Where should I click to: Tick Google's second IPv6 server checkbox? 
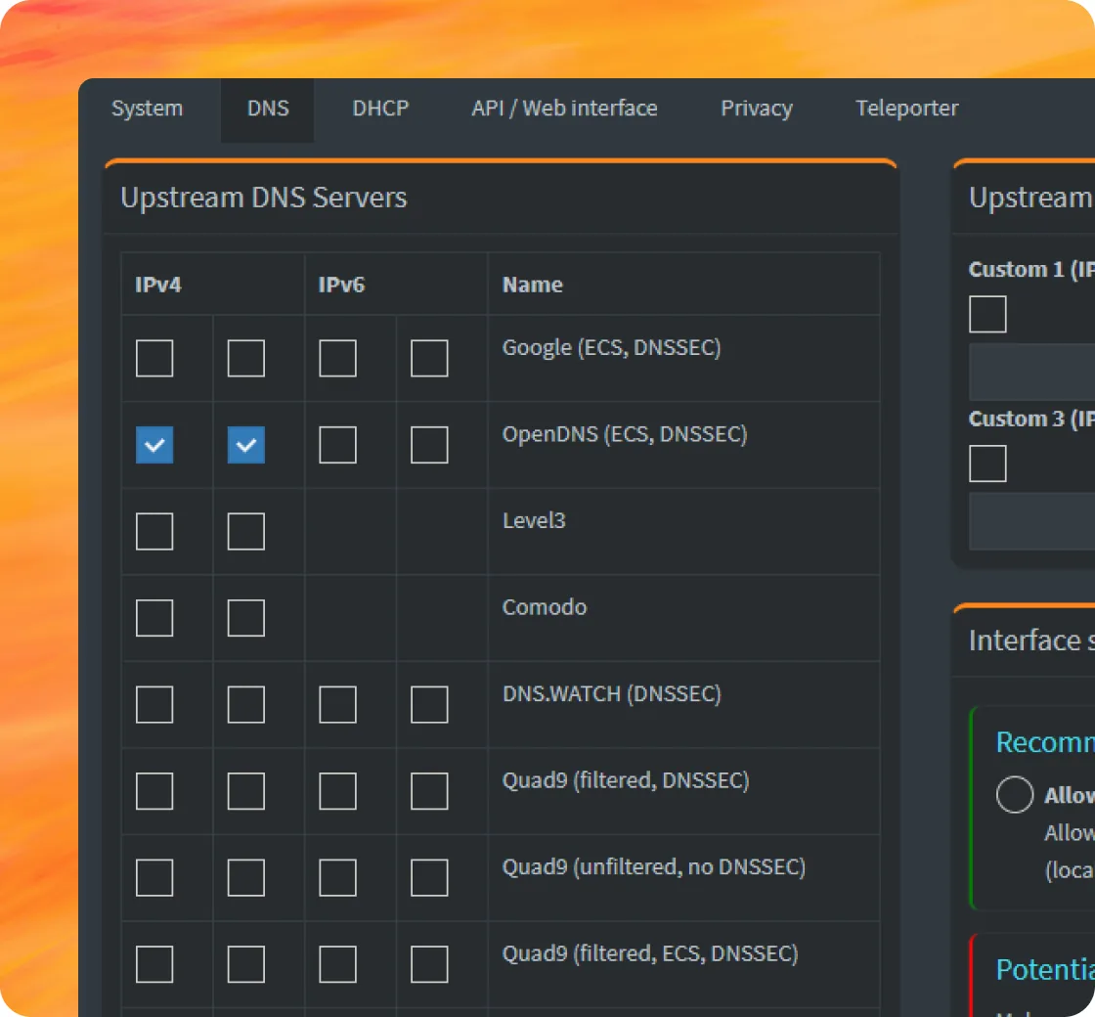(x=429, y=358)
